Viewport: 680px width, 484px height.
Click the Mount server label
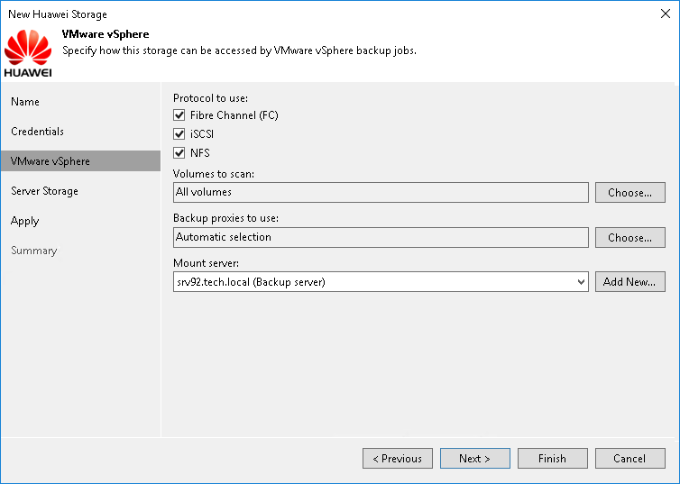(x=206, y=263)
